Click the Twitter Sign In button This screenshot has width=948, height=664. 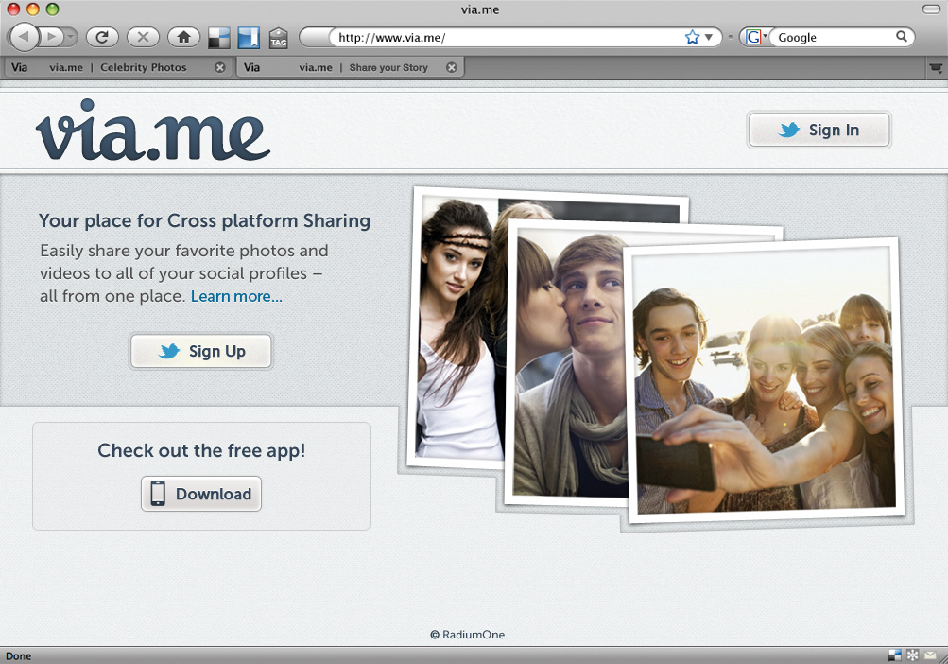point(819,131)
